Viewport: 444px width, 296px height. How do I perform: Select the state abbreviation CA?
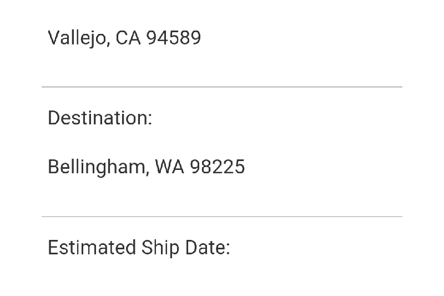pyautogui.click(x=128, y=38)
